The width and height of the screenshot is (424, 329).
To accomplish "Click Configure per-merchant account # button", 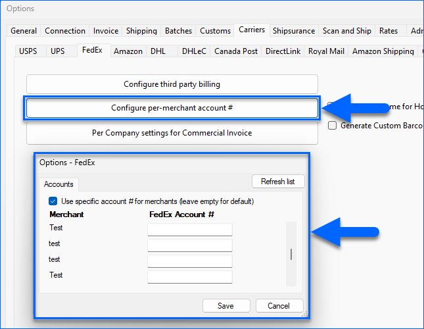I will 172,108.
